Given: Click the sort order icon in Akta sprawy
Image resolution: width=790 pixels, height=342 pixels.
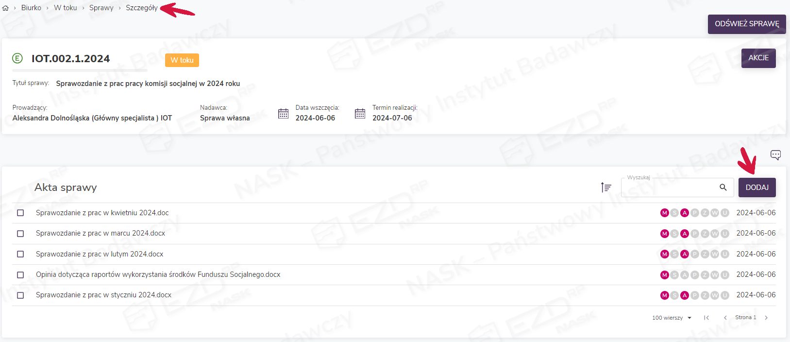Looking at the screenshot, I should pos(605,188).
